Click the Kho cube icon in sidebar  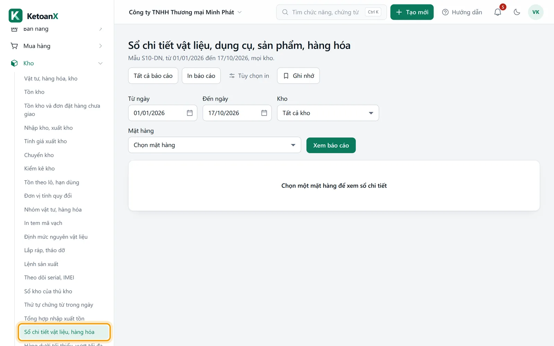[x=14, y=63]
